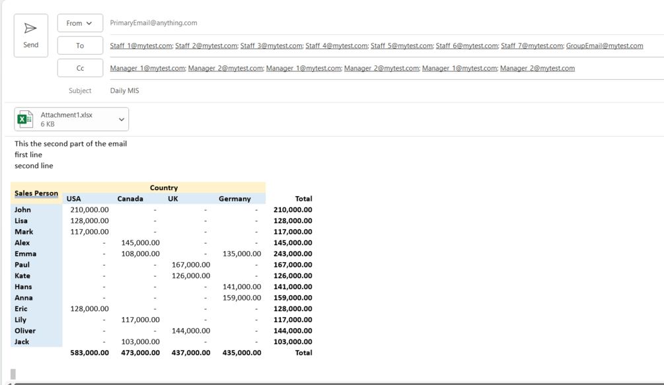
Task: Select recipient Staff_5@mytest.com
Action: [x=402, y=46]
